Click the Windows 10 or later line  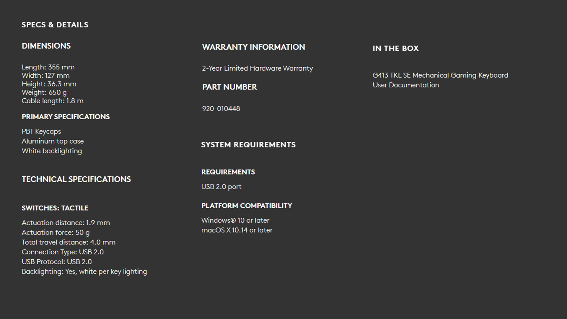coord(235,221)
